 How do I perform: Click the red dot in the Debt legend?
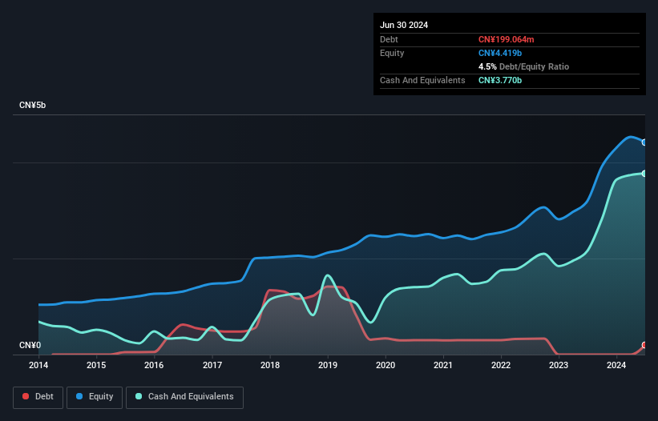(x=26, y=396)
